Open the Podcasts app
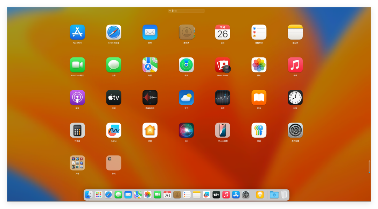Screen dimensions: 378x209 click(77, 98)
